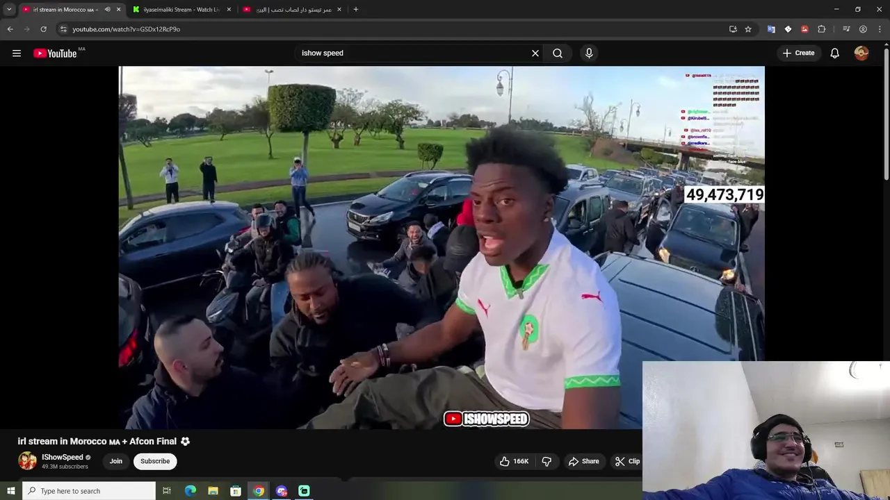Image resolution: width=890 pixels, height=500 pixels.
Task: Open Chrome media controls icon
Action: coord(846,29)
